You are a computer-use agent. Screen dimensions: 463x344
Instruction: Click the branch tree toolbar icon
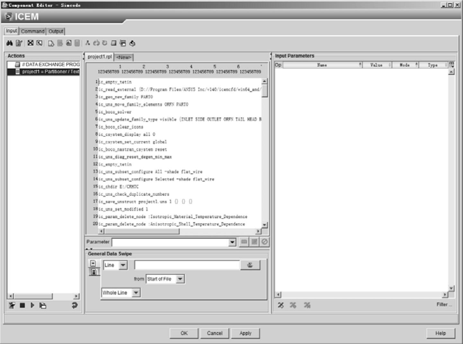pyautogui.click(x=87, y=43)
